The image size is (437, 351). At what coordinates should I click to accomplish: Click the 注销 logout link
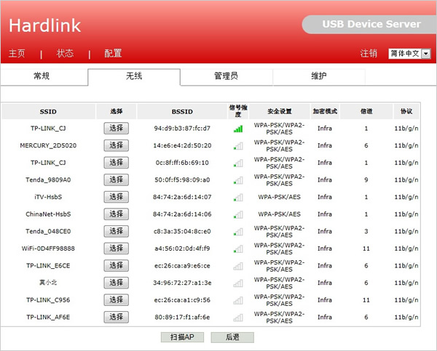click(x=369, y=53)
